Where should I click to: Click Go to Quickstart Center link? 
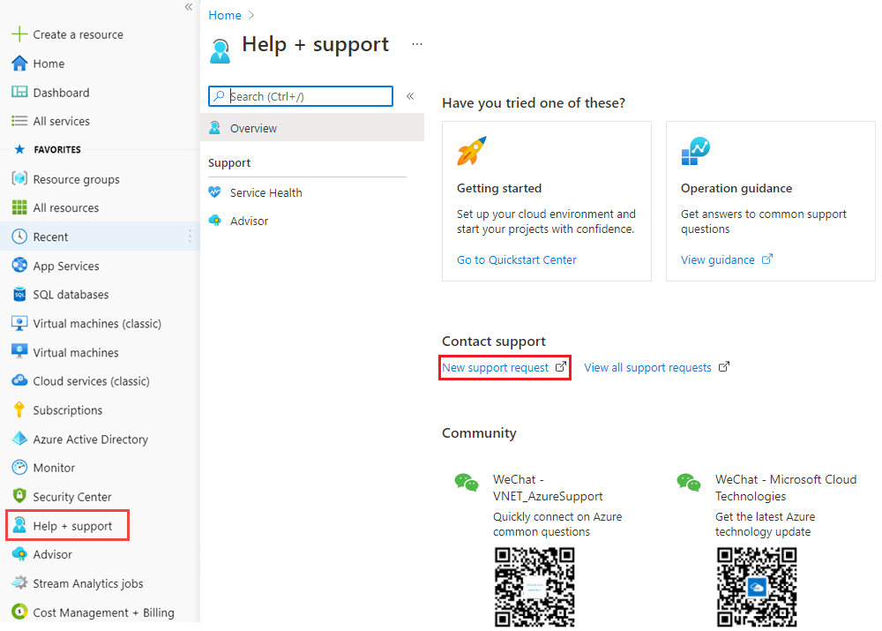(516, 259)
